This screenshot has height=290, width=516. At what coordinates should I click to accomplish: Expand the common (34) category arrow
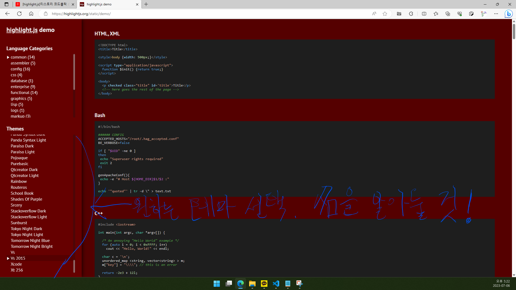[8, 57]
